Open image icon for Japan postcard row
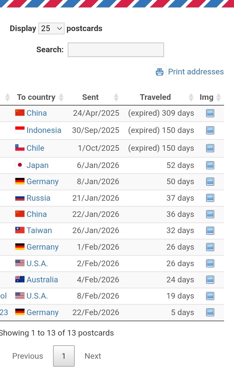The image size is (234, 368). pos(210,165)
